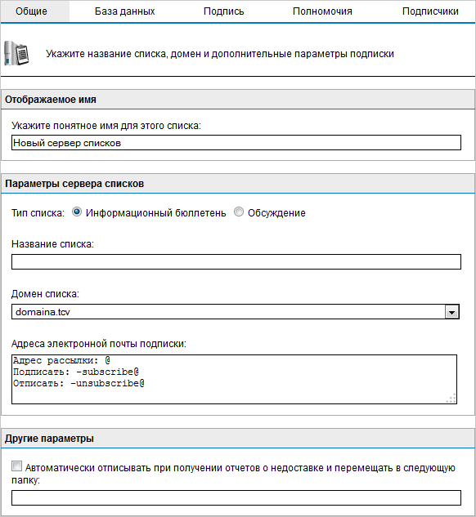Click the bounce folder path input field
Image resolution: width=476 pixels, height=517 pixels.
(236, 498)
